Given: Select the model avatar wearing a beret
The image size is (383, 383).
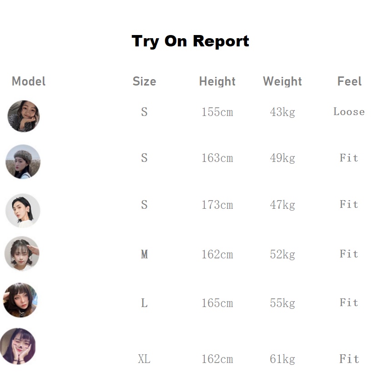Looking at the screenshot, I should coord(23,162).
